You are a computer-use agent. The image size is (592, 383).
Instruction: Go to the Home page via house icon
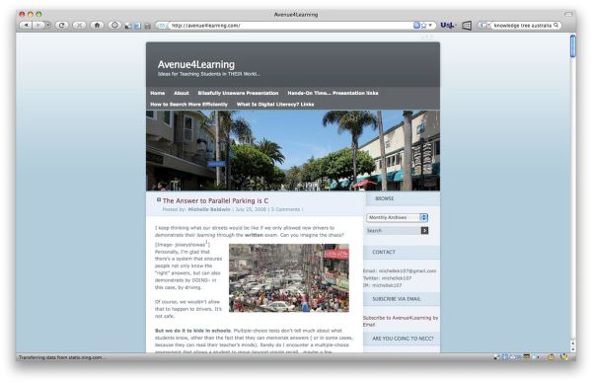(x=97, y=26)
